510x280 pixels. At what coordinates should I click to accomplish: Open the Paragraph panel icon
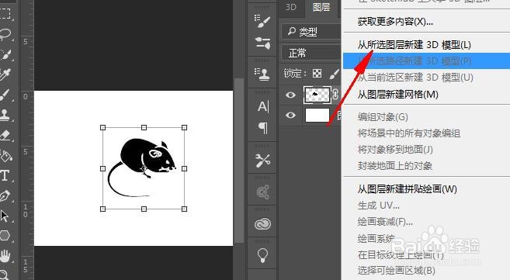point(263,128)
